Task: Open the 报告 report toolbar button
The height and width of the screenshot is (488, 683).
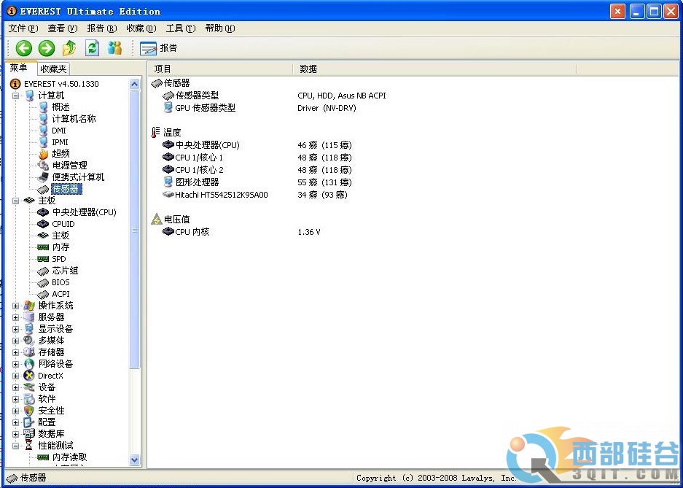Action: 159,48
